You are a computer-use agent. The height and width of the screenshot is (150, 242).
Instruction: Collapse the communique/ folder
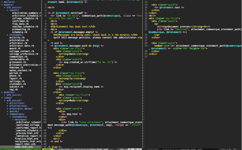pos(7,114)
